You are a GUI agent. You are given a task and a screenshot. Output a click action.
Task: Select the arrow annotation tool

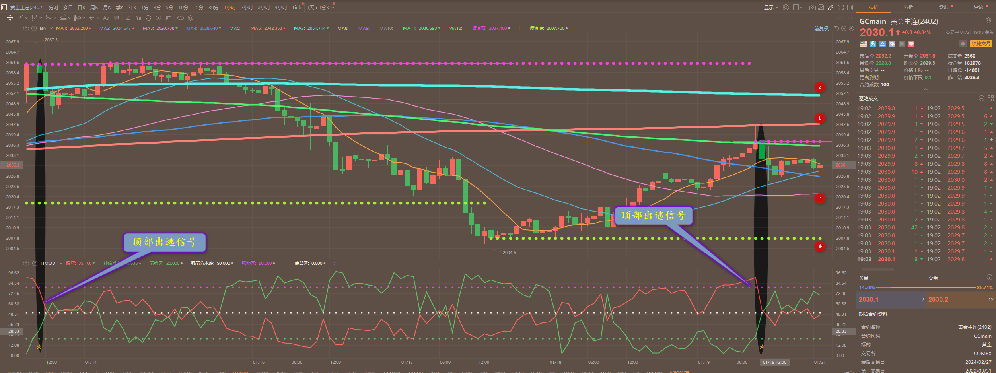click(92, 18)
